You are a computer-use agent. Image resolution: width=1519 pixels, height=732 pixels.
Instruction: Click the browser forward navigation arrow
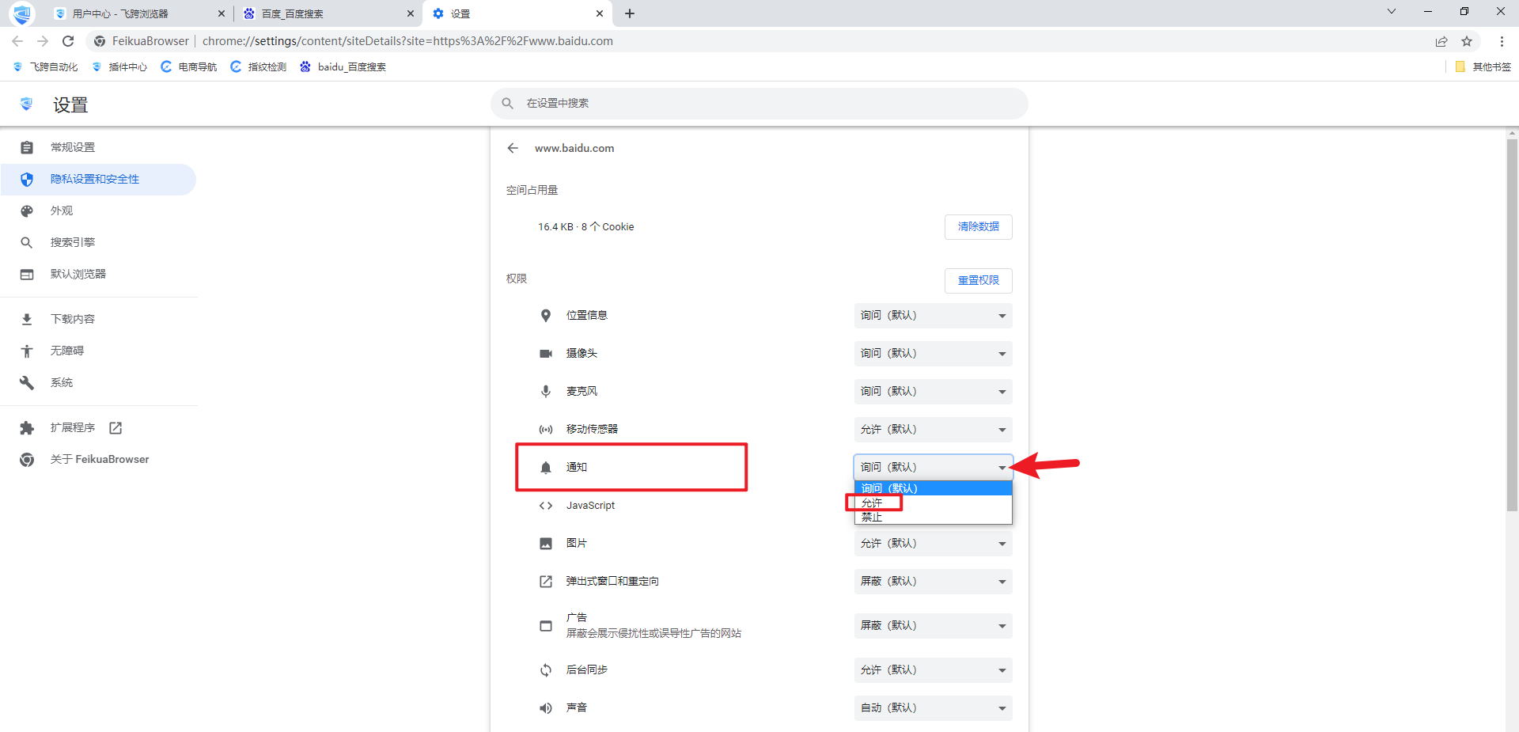(43, 41)
